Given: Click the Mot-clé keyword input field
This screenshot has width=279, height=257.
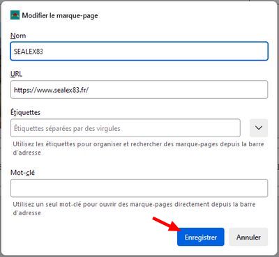Looking at the screenshot, I should (139, 188).
